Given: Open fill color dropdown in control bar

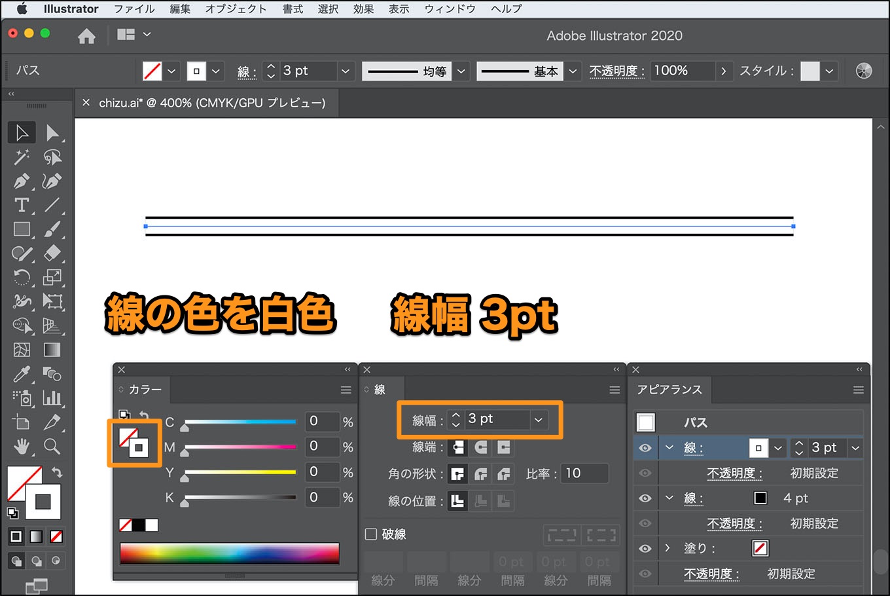Looking at the screenshot, I should pyautogui.click(x=171, y=71).
